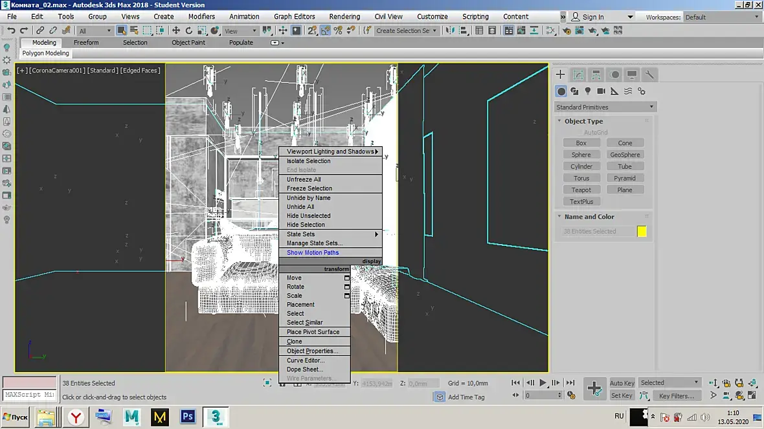
Task: Click the Teapot primitive button
Action: pos(581,190)
